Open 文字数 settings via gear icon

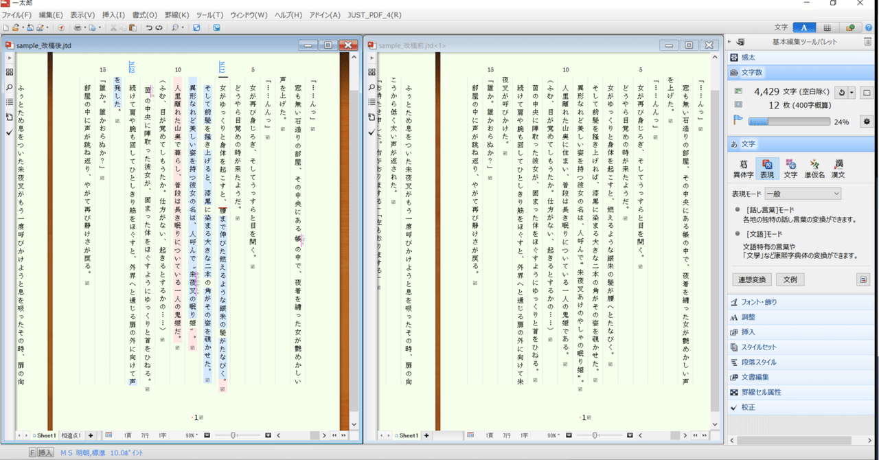(x=866, y=121)
